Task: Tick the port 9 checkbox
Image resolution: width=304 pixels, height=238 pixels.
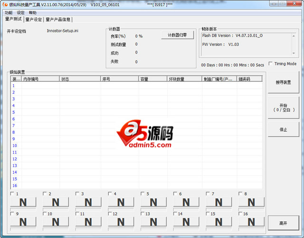Action: tap(12, 214)
